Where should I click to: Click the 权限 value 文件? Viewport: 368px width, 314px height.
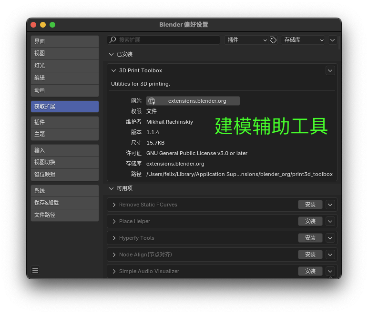(x=152, y=111)
